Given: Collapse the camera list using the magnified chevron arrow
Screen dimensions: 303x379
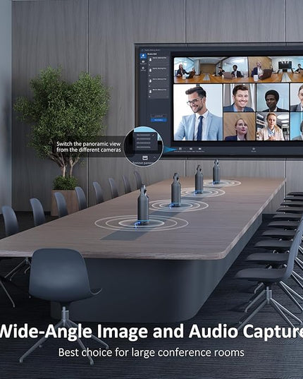Looking at the screenshot, I should pos(154,157).
